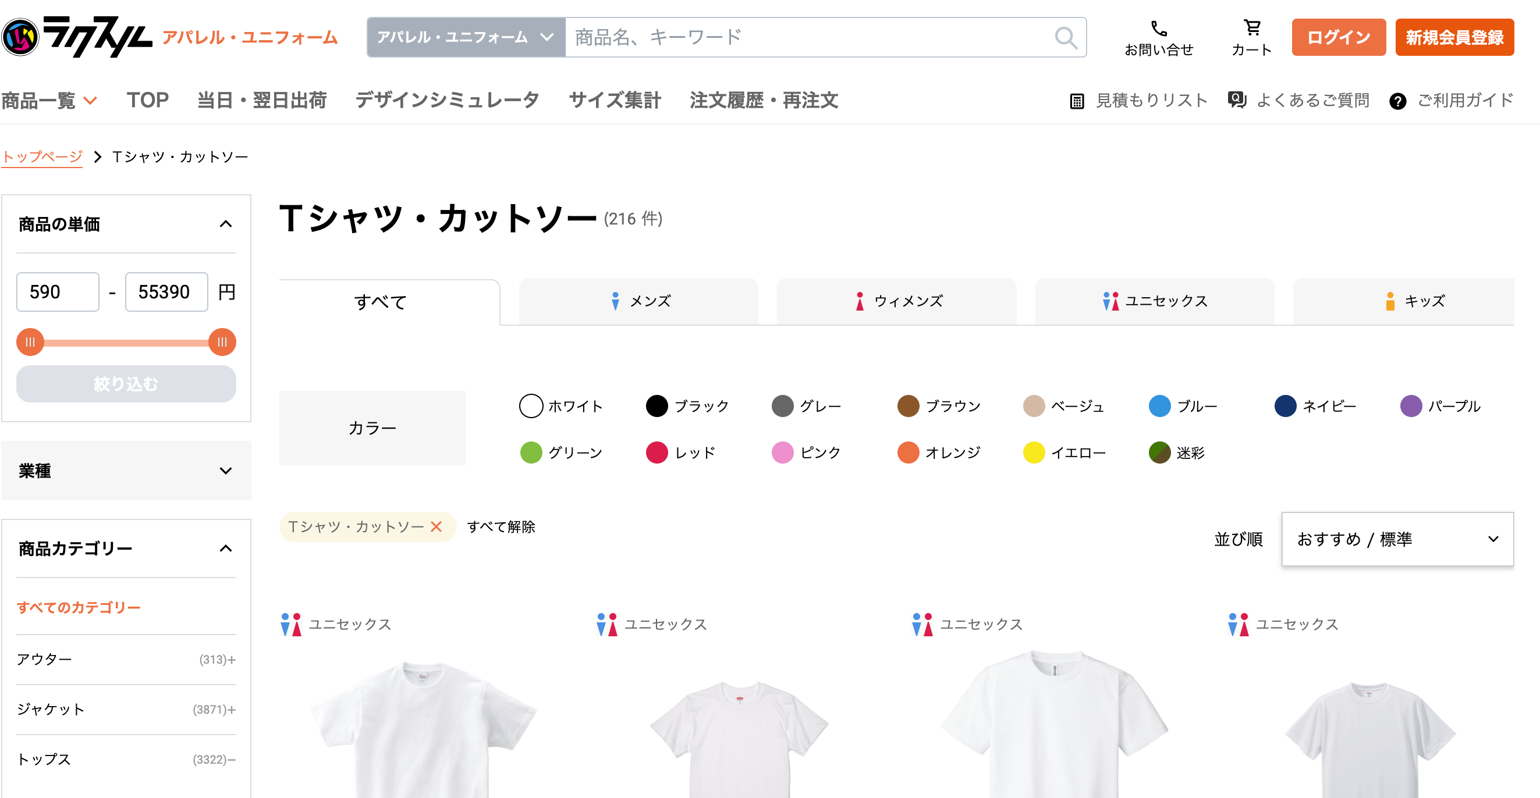This screenshot has width=1540, height=798.
Task: Click the ラクスル logo icon
Action: point(20,37)
